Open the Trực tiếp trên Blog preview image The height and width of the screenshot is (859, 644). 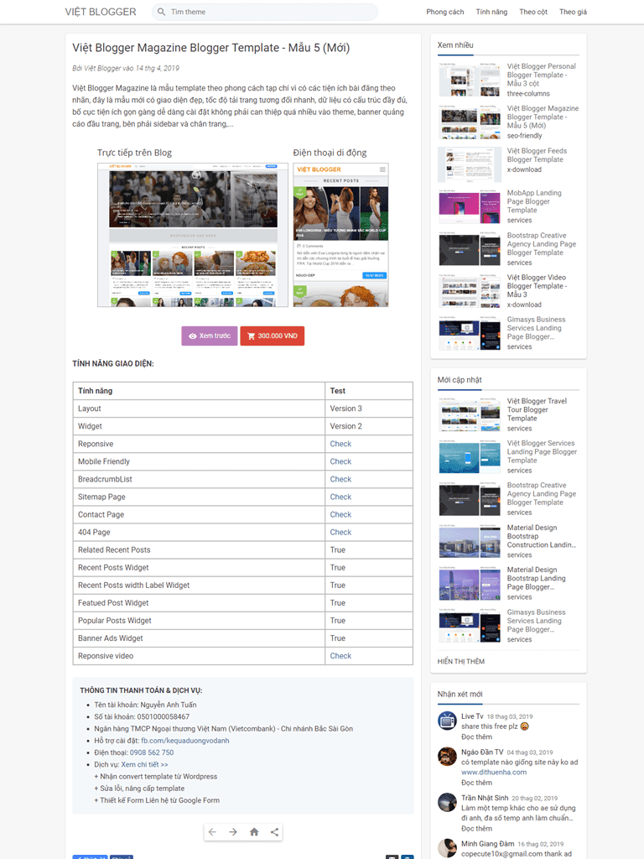coord(193,235)
